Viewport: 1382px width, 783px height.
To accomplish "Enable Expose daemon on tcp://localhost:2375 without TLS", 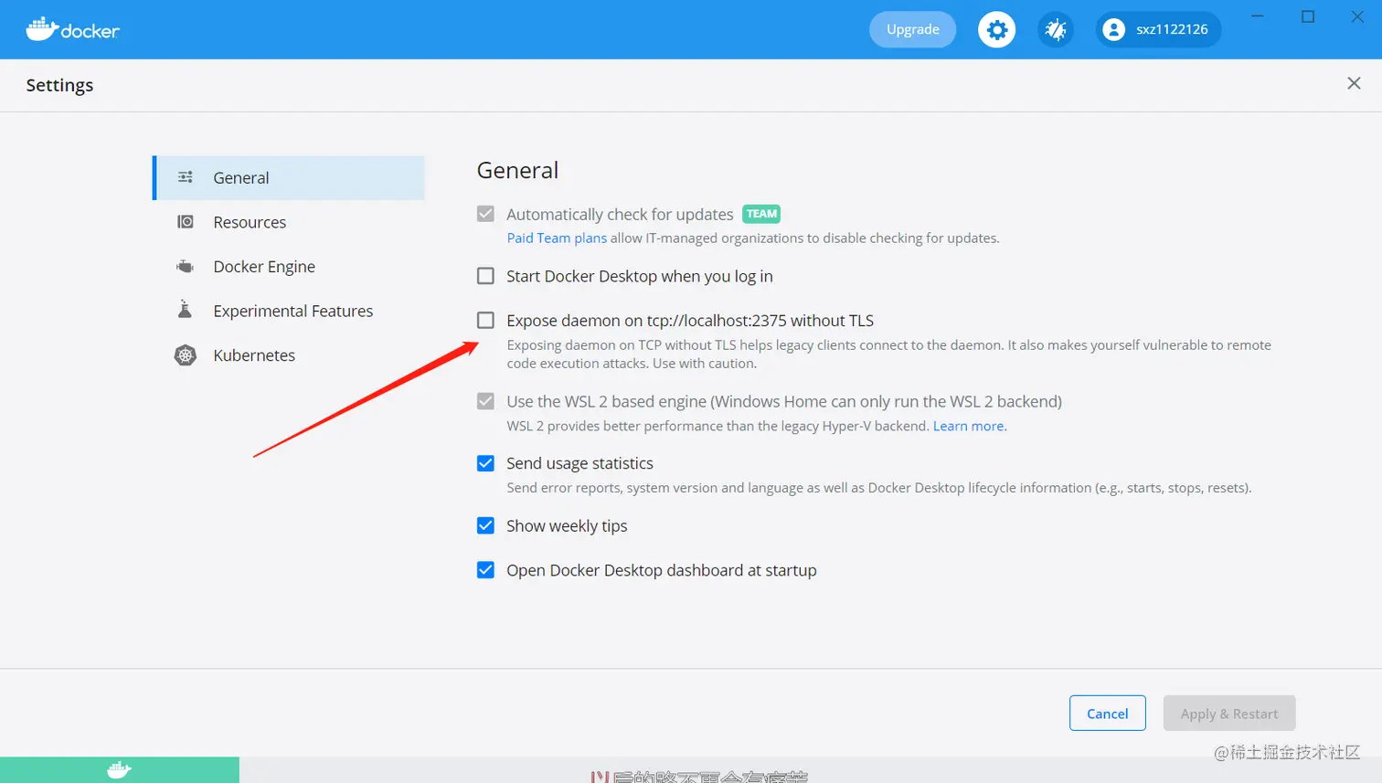I will click(485, 321).
